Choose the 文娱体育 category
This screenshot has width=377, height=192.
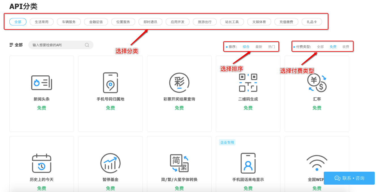259,22
